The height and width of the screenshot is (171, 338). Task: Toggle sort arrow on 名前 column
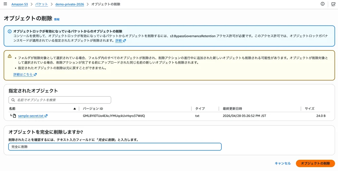[x=75, y=108]
